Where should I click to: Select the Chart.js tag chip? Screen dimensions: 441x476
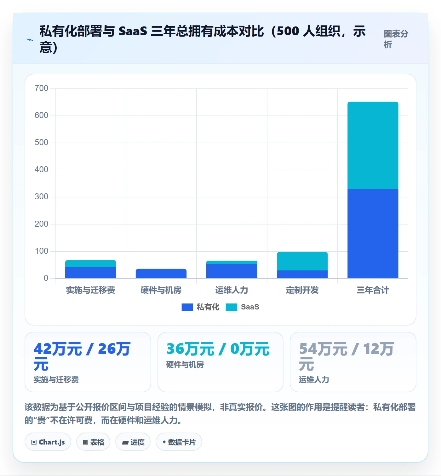coord(48,442)
